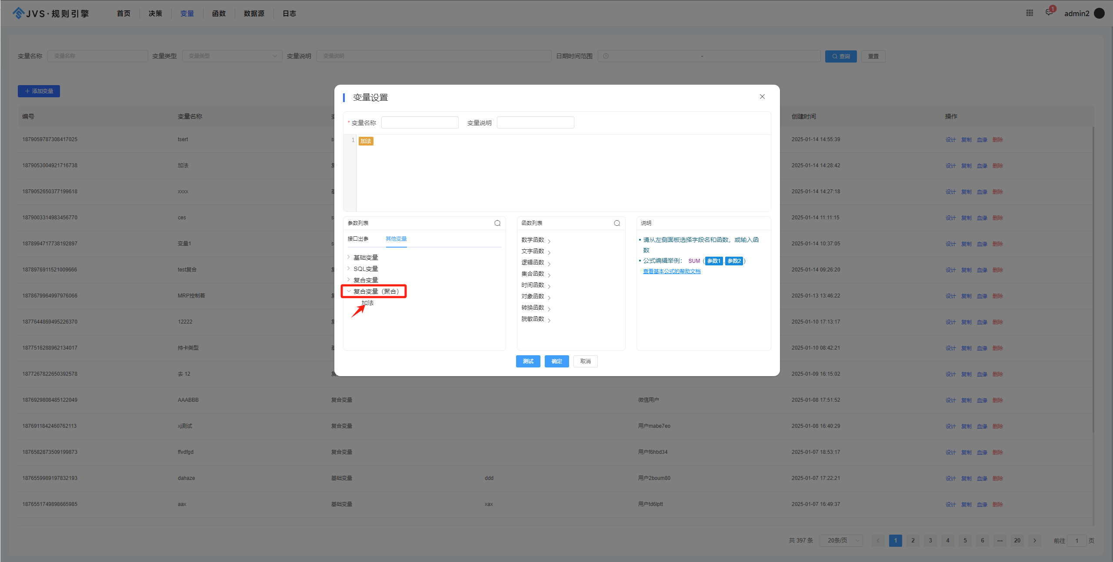Switch to the 接口出参 tab
The height and width of the screenshot is (562, 1113).
358,239
